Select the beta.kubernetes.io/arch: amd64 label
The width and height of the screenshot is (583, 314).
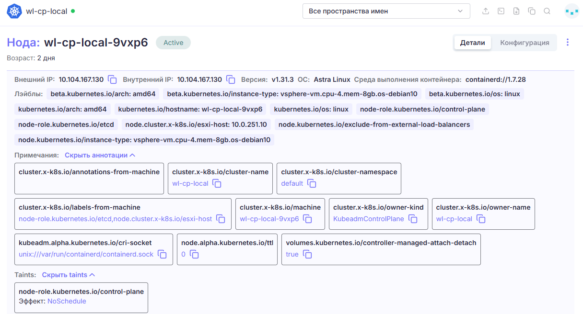[103, 94]
